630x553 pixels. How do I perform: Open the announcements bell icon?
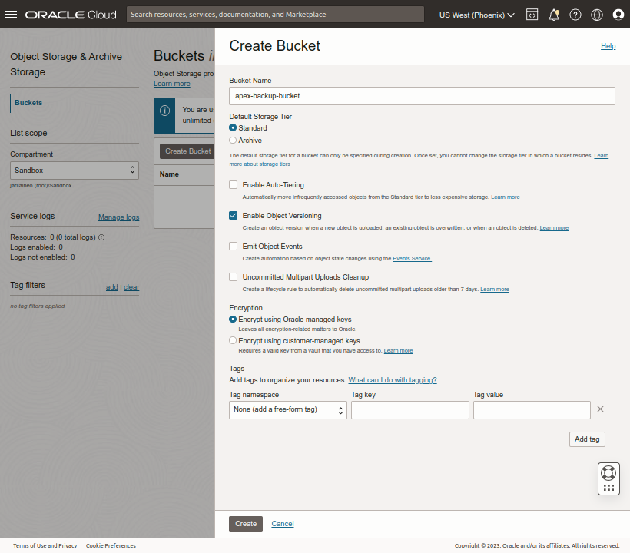pyautogui.click(x=554, y=15)
